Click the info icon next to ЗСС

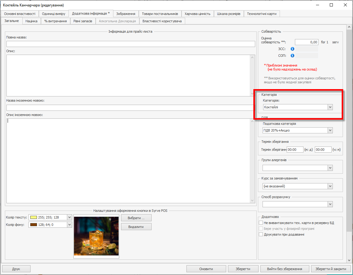point(292,49)
